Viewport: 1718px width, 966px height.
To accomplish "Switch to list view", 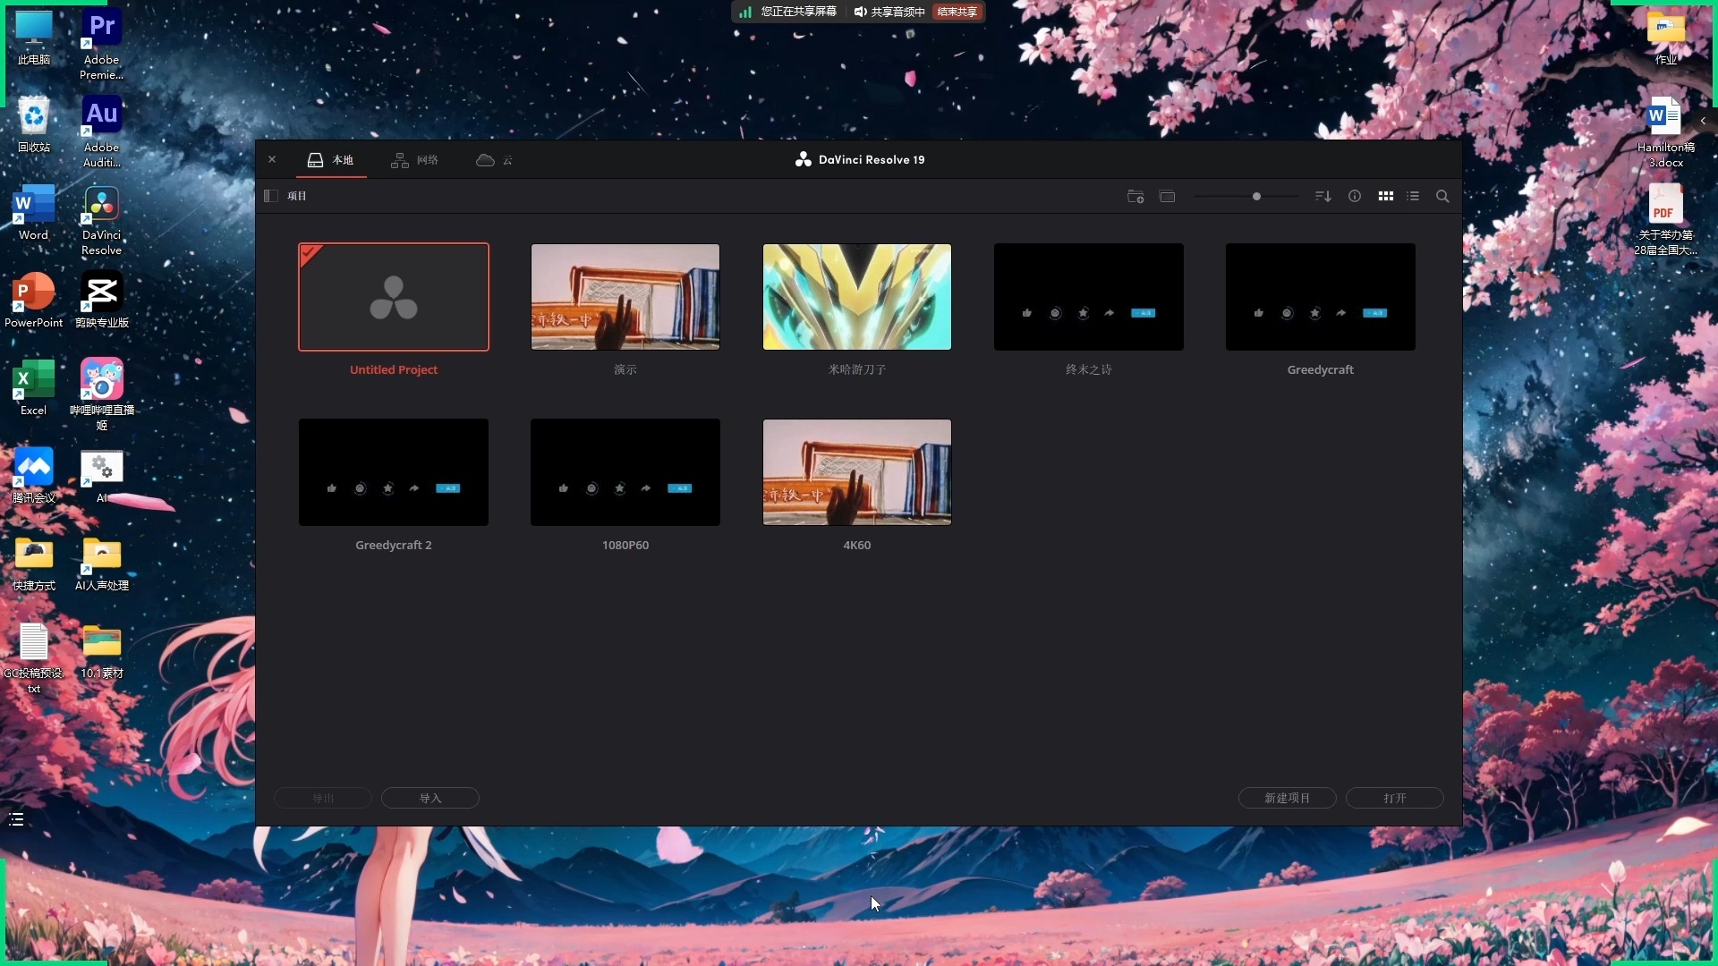I will tap(1413, 197).
